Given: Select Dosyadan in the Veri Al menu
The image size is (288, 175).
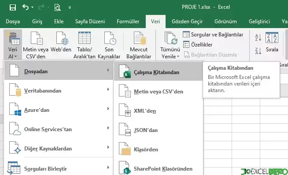Looking at the screenshot, I should [x=59, y=71].
